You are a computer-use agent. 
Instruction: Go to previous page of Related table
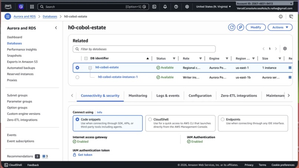point(263,49)
